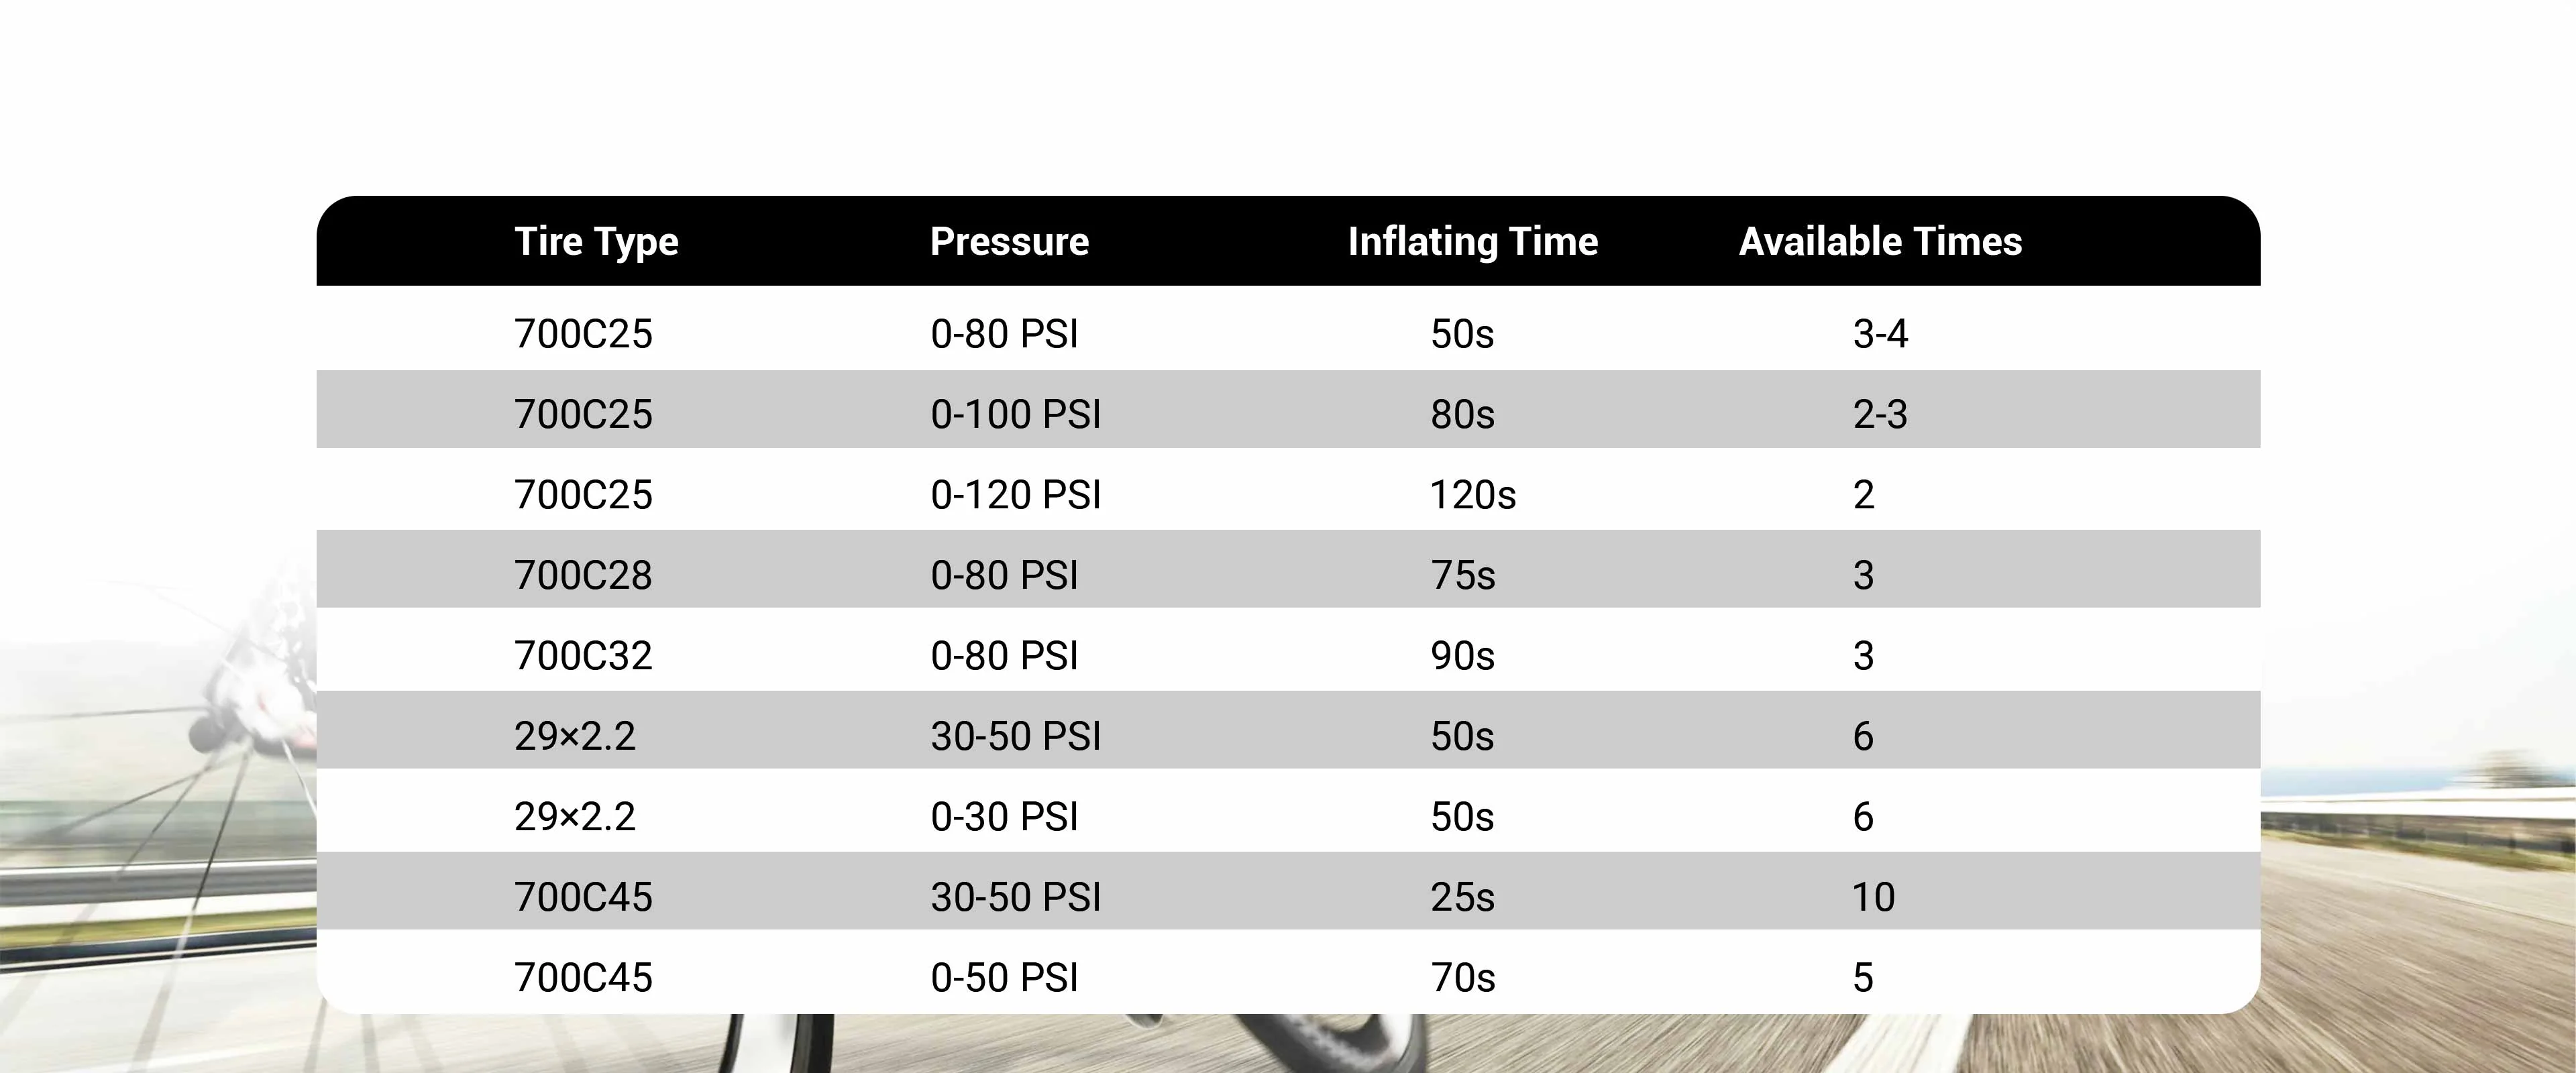Screen dimensions: 2576x1073
Task: Click the 2-3 available times value
Action: click(1880, 414)
